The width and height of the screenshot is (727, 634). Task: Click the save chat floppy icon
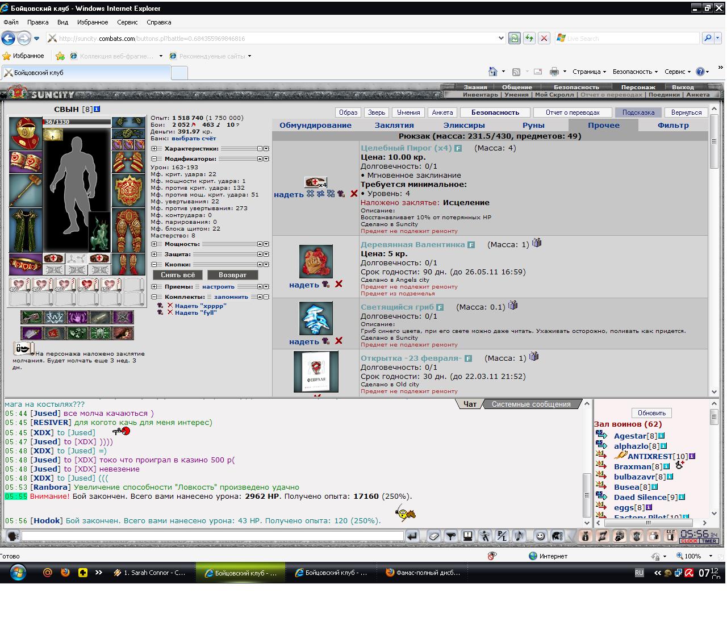click(x=467, y=536)
